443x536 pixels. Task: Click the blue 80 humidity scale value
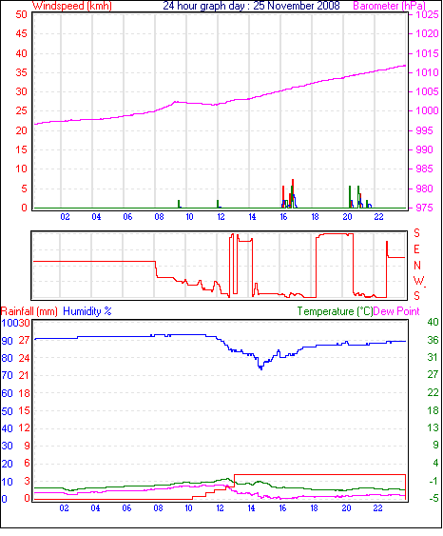[7, 358]
